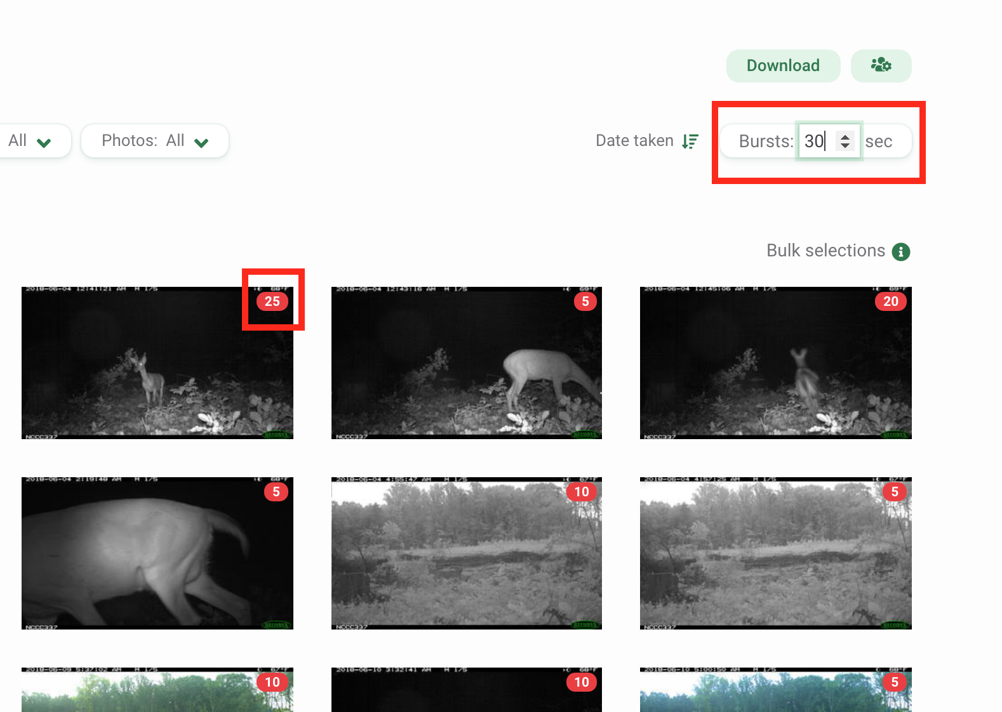Open the grazing deer night photo
This screenshot has width=1002, height=712.
click(467, 363)
